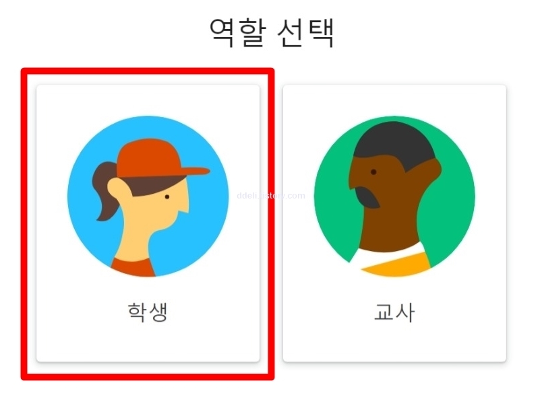Click empty space below 교사 label in card
This screenshot has height=397, width=542.
[394, 343]
